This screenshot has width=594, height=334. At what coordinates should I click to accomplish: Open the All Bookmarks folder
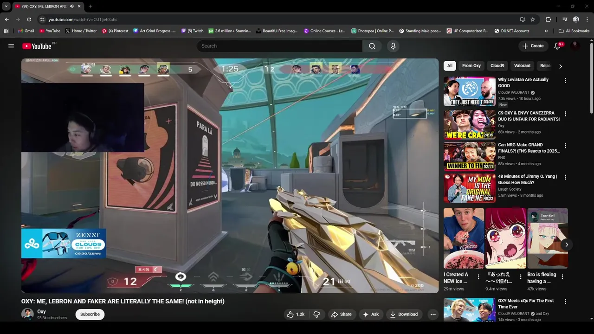click(x=574, y=31)
